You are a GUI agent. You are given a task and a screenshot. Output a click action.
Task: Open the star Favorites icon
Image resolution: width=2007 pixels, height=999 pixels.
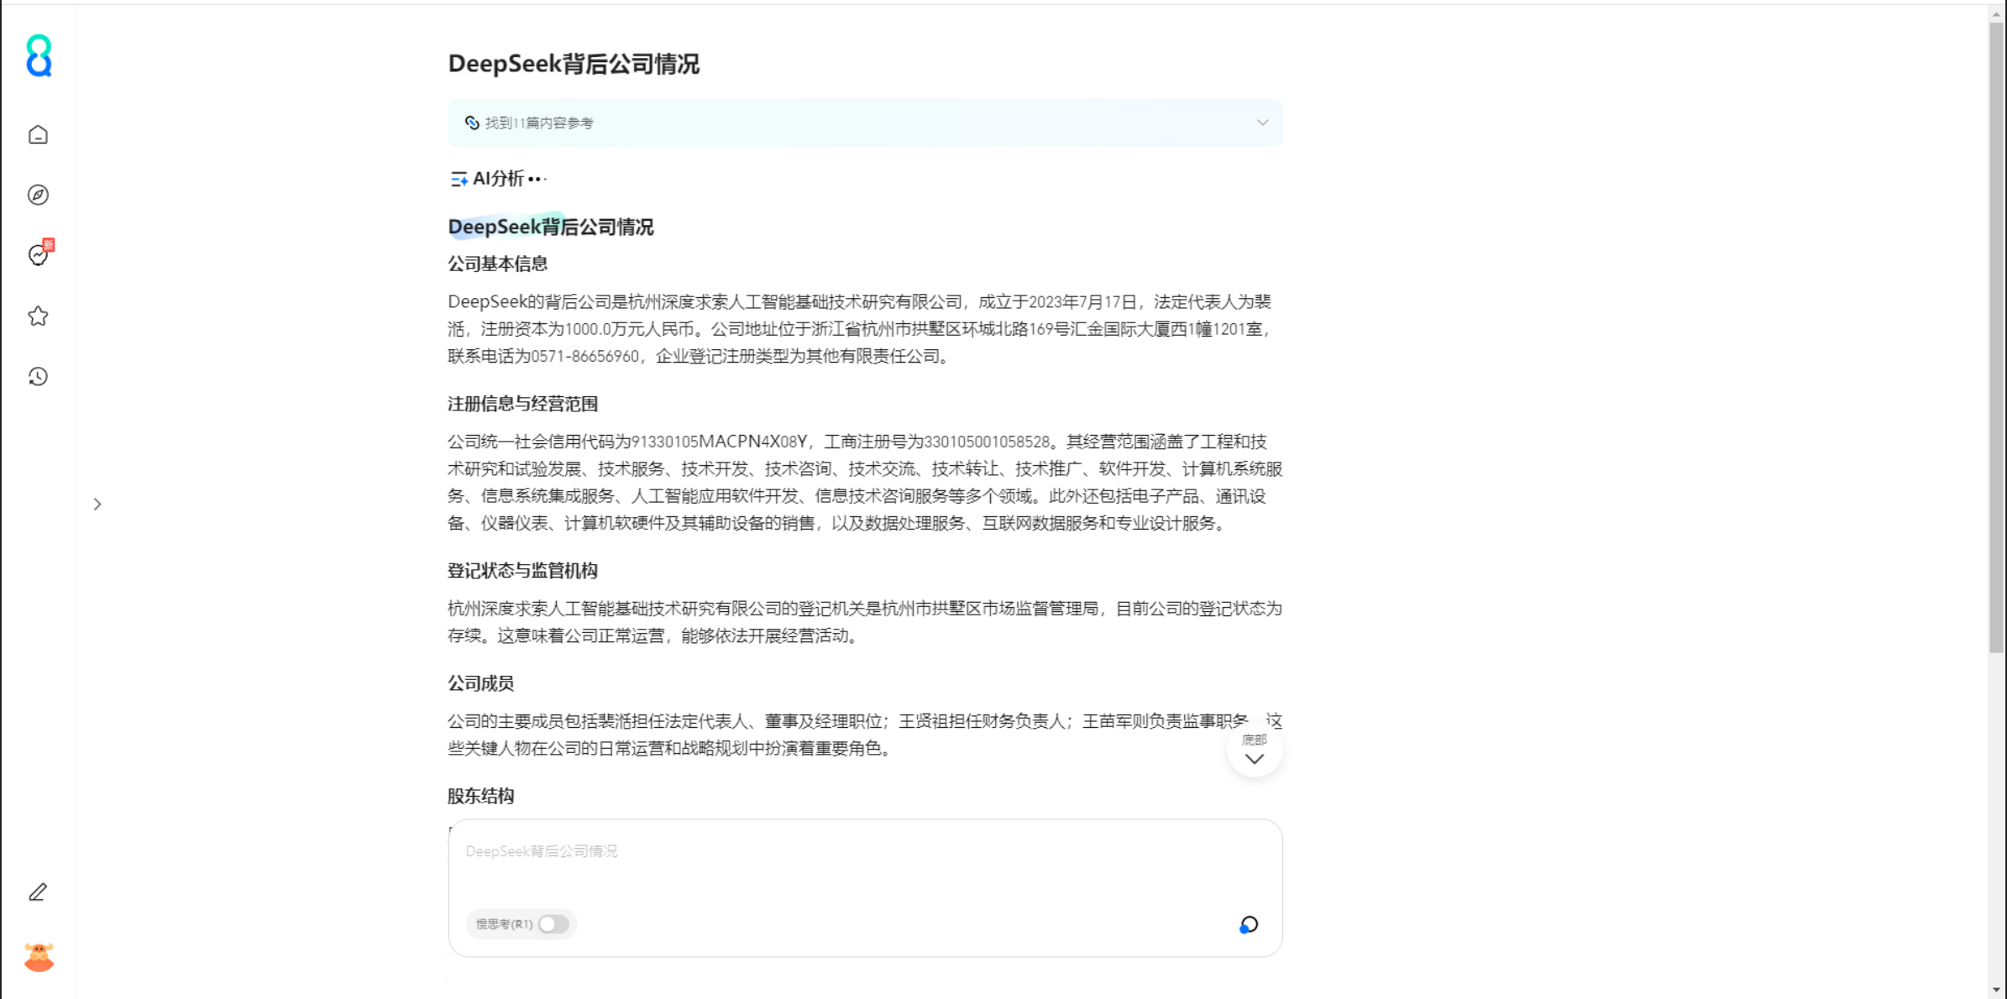38,316
